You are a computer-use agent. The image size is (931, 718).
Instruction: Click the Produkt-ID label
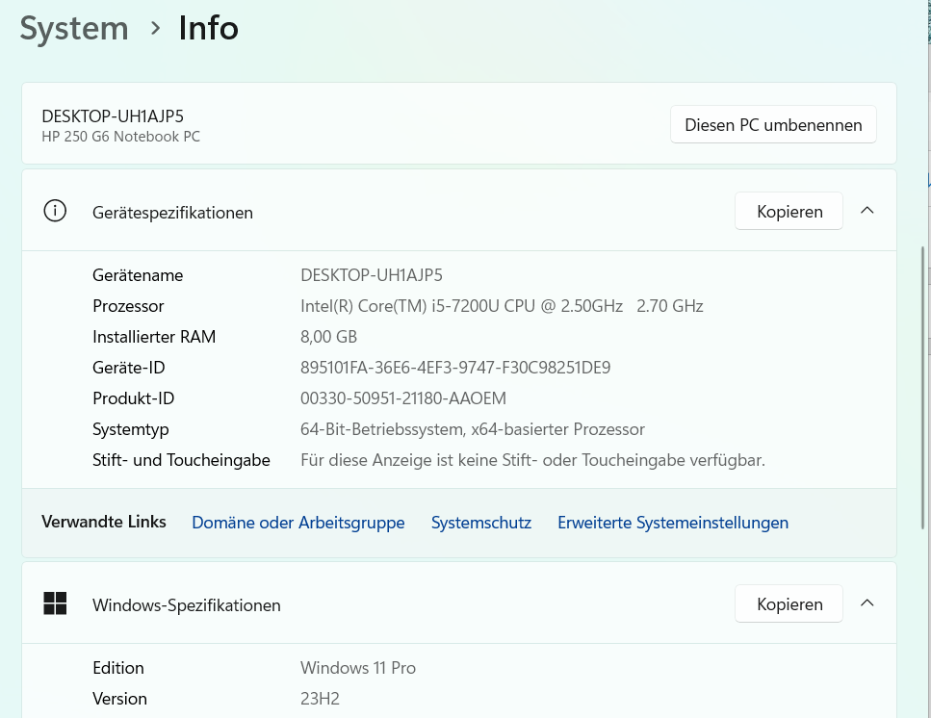point(134,398)
